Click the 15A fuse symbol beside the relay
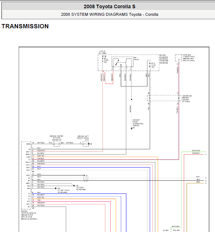Viewport: 215px width, 232px height. point(150,65)
